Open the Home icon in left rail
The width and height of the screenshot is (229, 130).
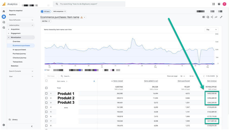[4, 11]
